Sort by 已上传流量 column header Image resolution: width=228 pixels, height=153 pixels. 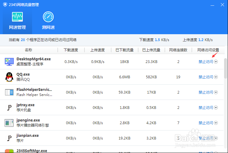coord(151,50)
